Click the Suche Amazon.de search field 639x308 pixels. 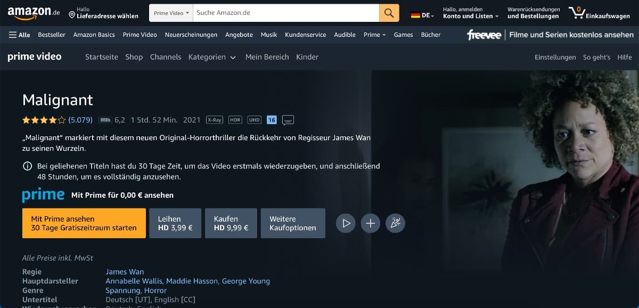[x=286, y=13]
